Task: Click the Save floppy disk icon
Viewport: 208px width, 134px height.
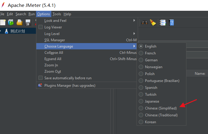Action: [x=28, y=22]
